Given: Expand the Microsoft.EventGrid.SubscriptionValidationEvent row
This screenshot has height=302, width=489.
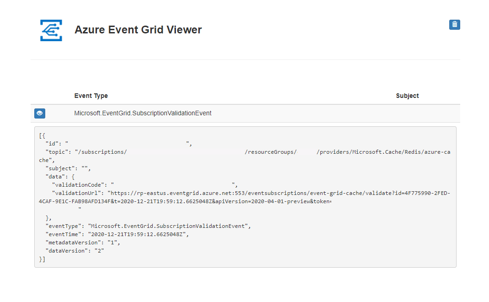Looking at the screenshot, I should pos(39,113).
